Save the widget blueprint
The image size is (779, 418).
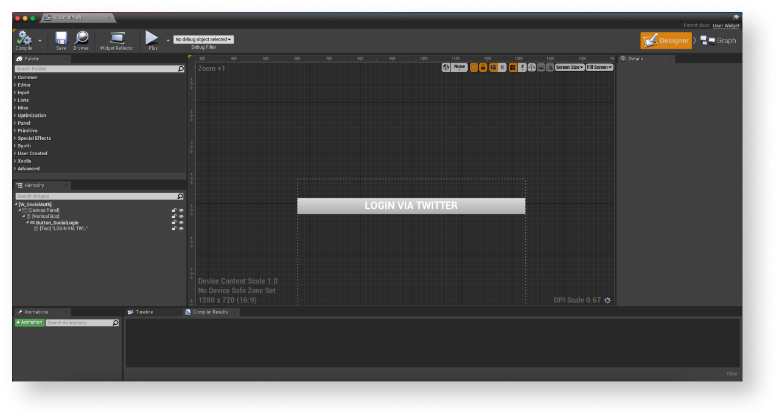[61, 40]
